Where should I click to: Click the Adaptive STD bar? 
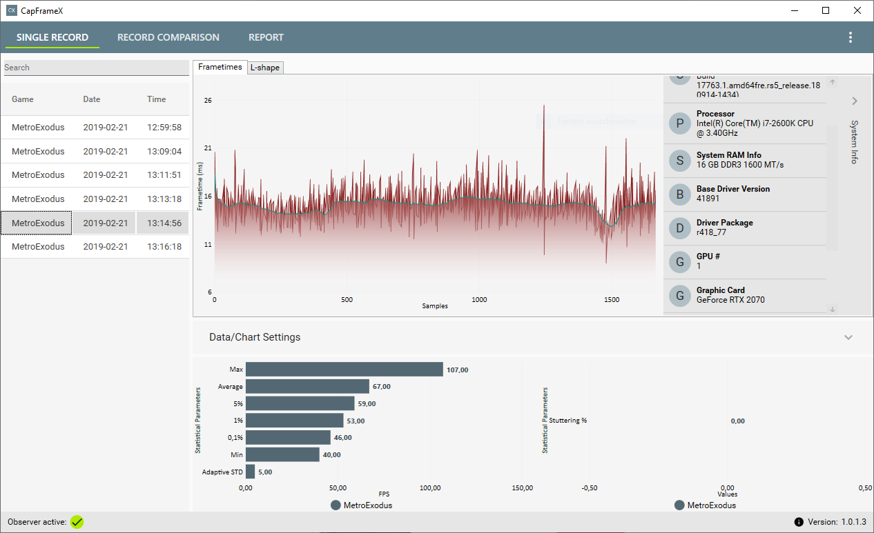point(250,472)
